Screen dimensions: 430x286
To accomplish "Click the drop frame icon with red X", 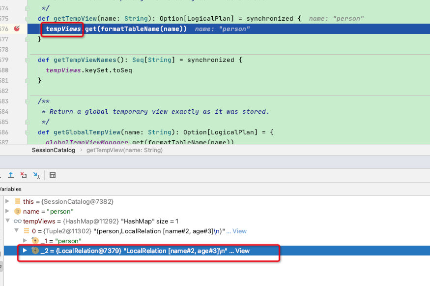I will 24,175.
